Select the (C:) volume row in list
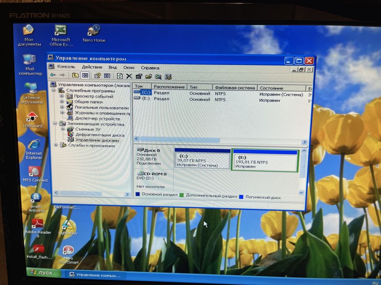381x285 pixels. pyautogui.click(x=222, y=93)
